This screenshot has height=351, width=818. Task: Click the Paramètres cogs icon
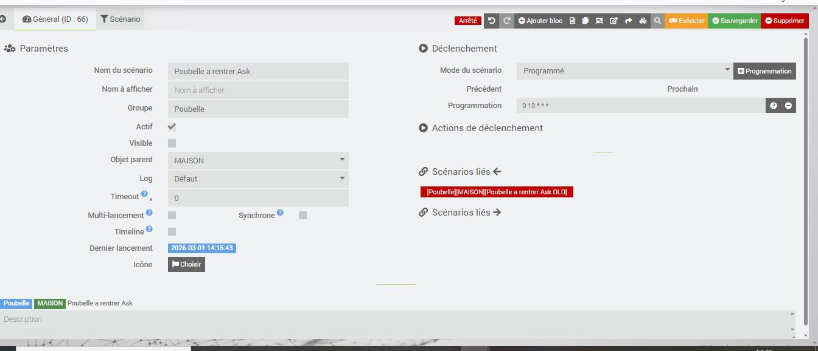point(10,49)
